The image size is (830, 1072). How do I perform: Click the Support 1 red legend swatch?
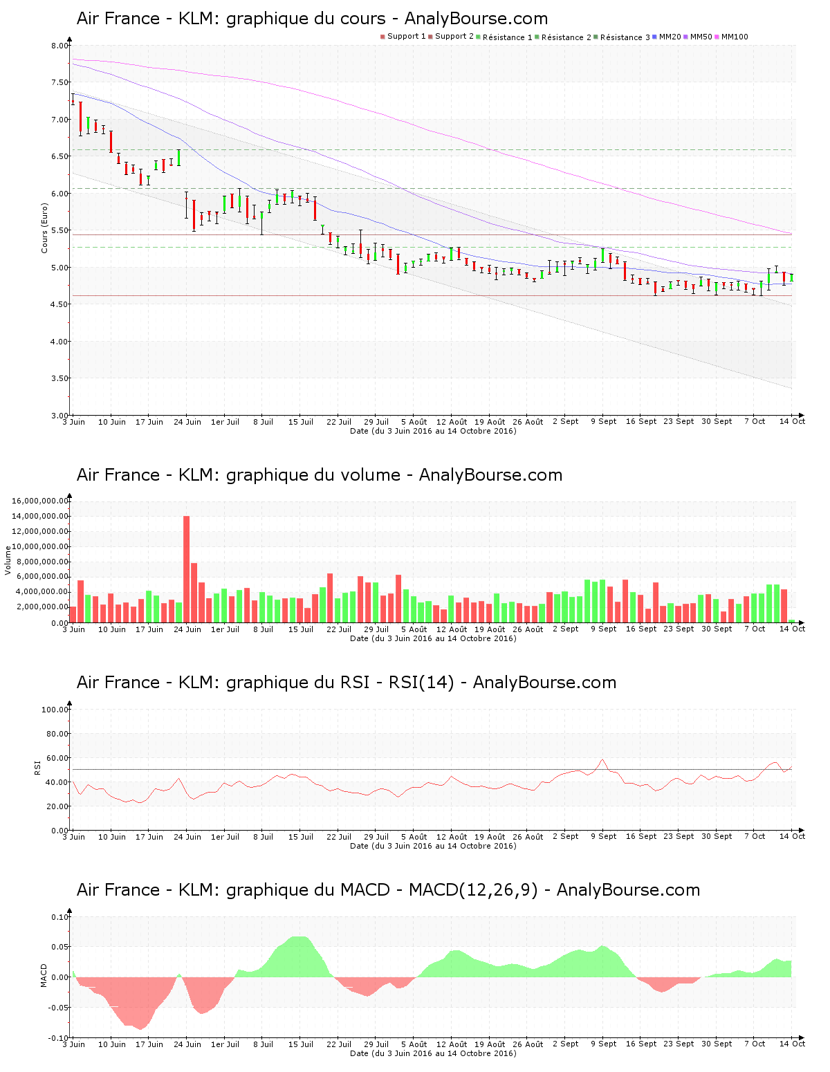(382, 37)
